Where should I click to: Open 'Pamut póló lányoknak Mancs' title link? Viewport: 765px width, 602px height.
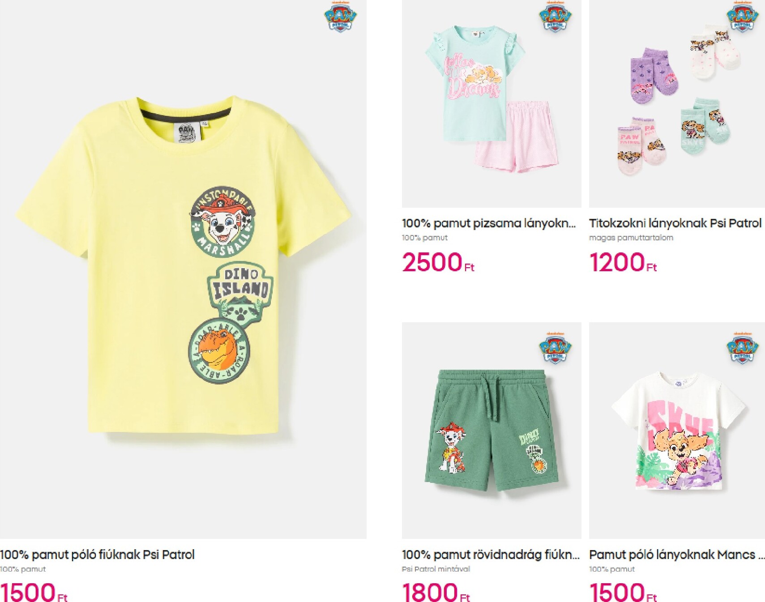677,555
